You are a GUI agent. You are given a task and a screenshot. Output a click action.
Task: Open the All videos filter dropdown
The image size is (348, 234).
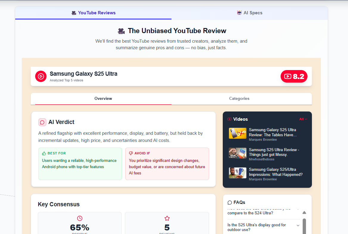coord(303,119)
